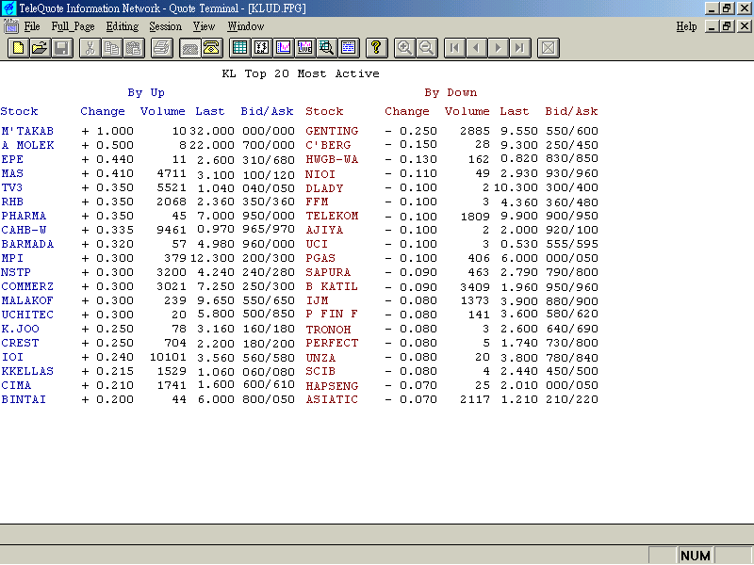754x565 pixels.
Task: Open the Full_Page menu
Action: pos(74,26)
